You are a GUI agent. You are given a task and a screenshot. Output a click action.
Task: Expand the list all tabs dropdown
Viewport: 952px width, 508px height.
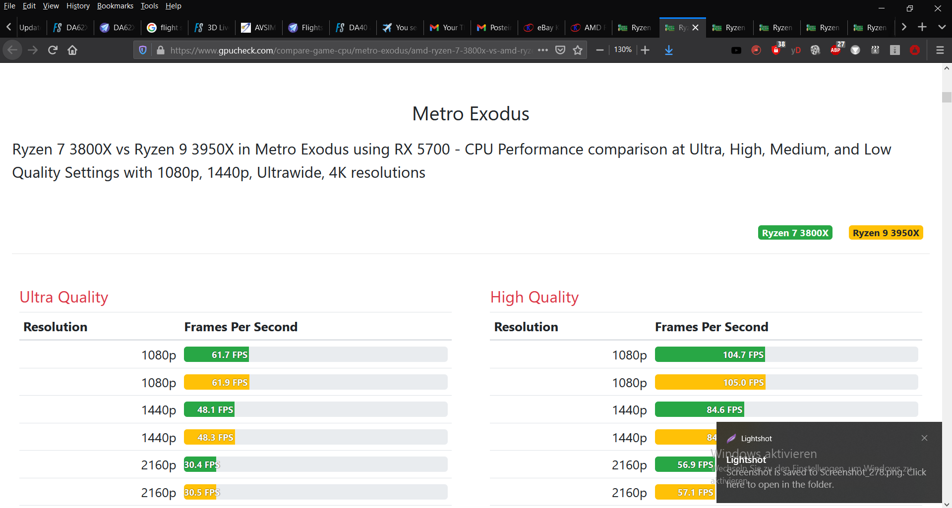[x=942, y=27]
